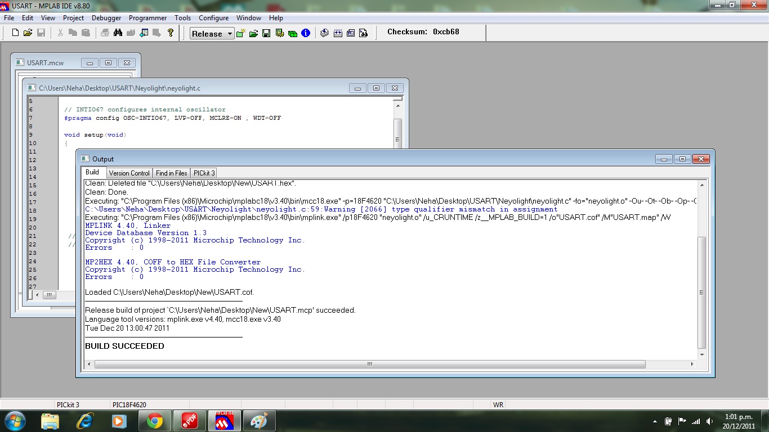Click the Copy toolbar icon
Screen dimensions: 769x432
73,33
